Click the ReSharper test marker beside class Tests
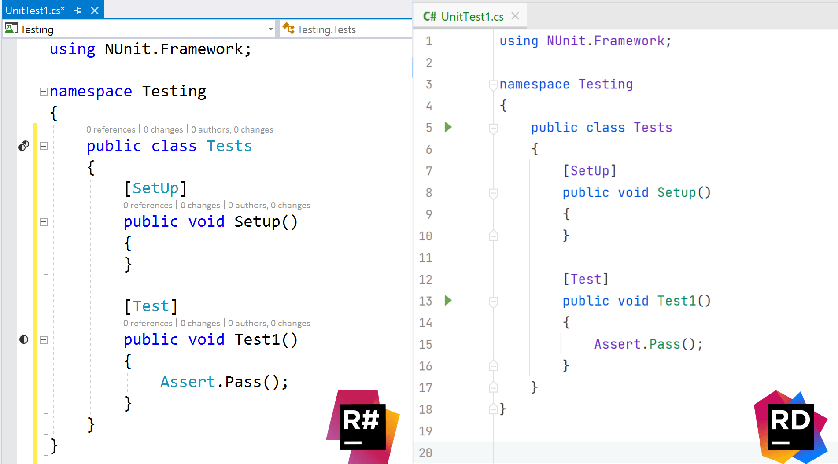The image size is (838, 464). pos(23,146)
